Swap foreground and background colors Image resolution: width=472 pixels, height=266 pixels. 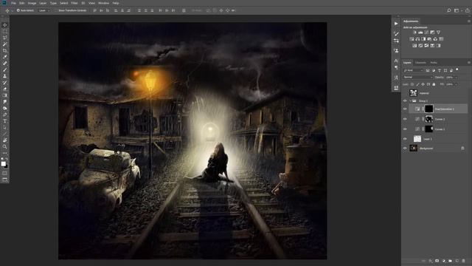[x=7, y=159]
